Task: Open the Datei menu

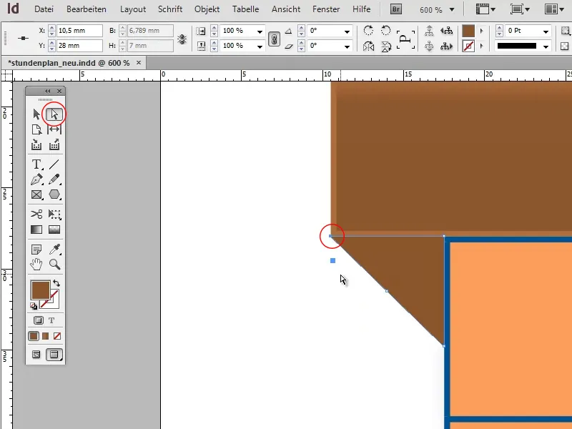Action: click(x=44, y=9)
